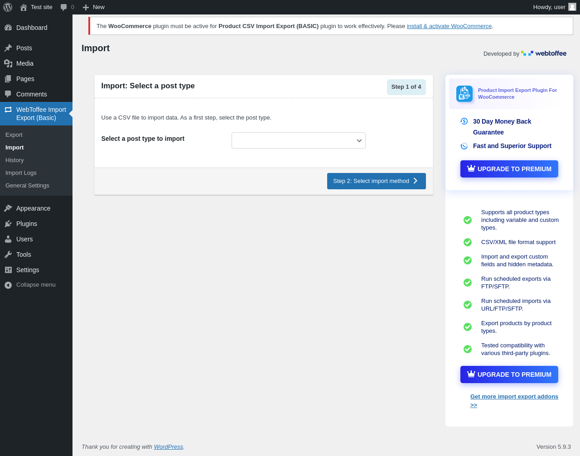Click Tested compatibility with third-party plugins text
The height and width of the screenshot is (456, 580).
click(516, 349)
